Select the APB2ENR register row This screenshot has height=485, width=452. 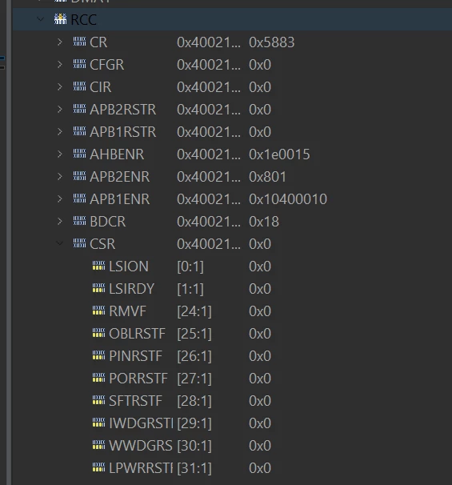[x=232, y=177]
